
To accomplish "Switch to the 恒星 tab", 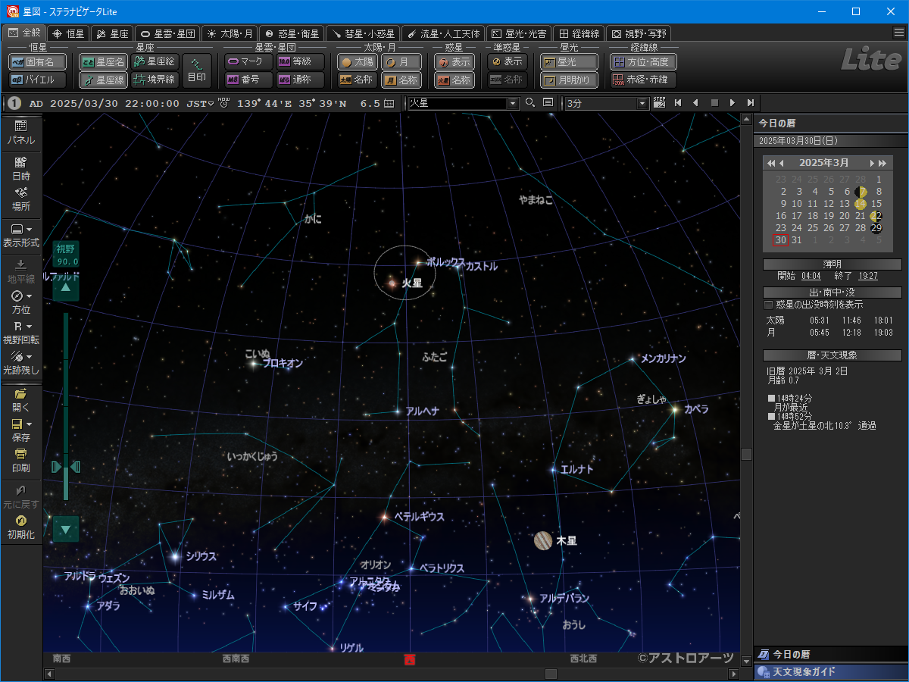I will tap(68, 33).
